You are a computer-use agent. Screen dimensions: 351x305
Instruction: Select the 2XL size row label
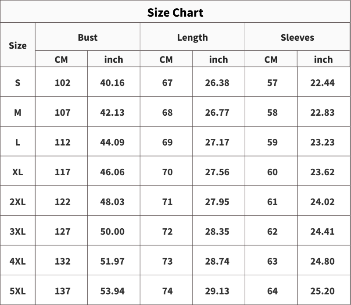[x=18, y=202]
